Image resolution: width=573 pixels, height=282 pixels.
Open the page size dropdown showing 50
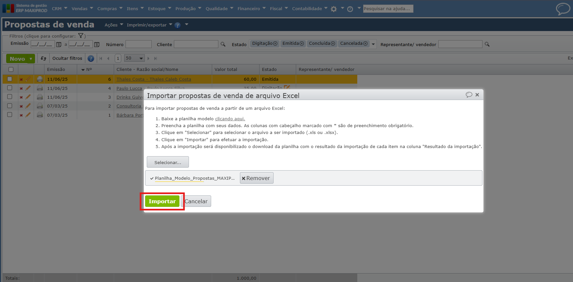[x=134, y=58]
